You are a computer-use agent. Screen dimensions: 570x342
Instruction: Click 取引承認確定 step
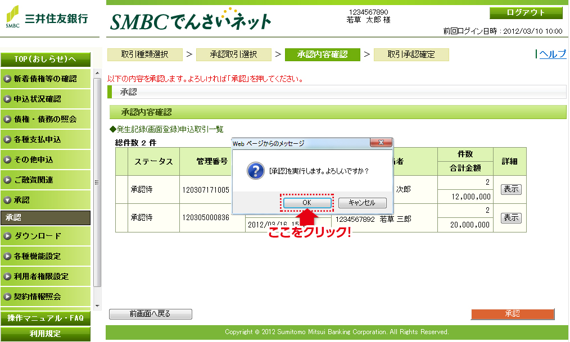point(411,54)
